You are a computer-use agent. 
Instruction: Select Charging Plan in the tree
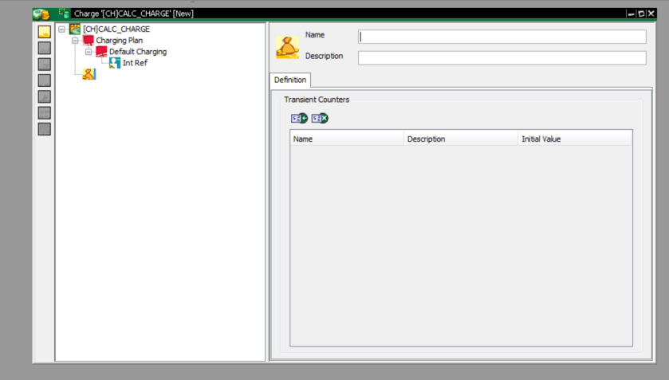(120, 41)
